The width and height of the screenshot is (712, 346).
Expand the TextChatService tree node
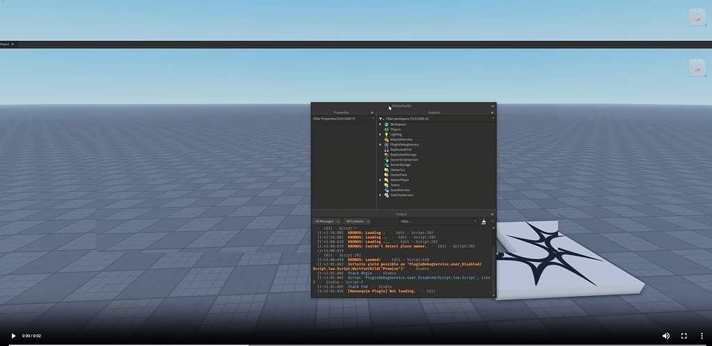[x=380, y=195]
